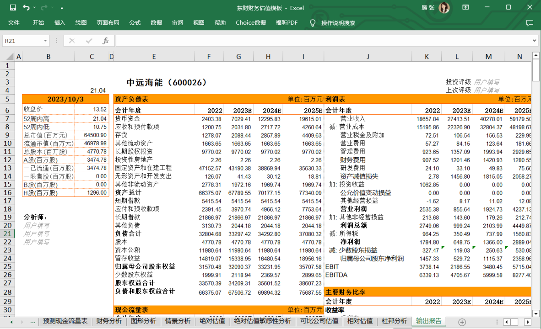This screenshot has height=329, width=541.
Task: Click the Save icon in title bar
Action: (x=13, y=8)
